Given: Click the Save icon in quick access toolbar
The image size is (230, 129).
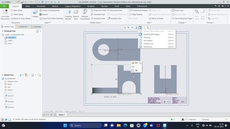Looking at the screenshot, I should [22, 2].
